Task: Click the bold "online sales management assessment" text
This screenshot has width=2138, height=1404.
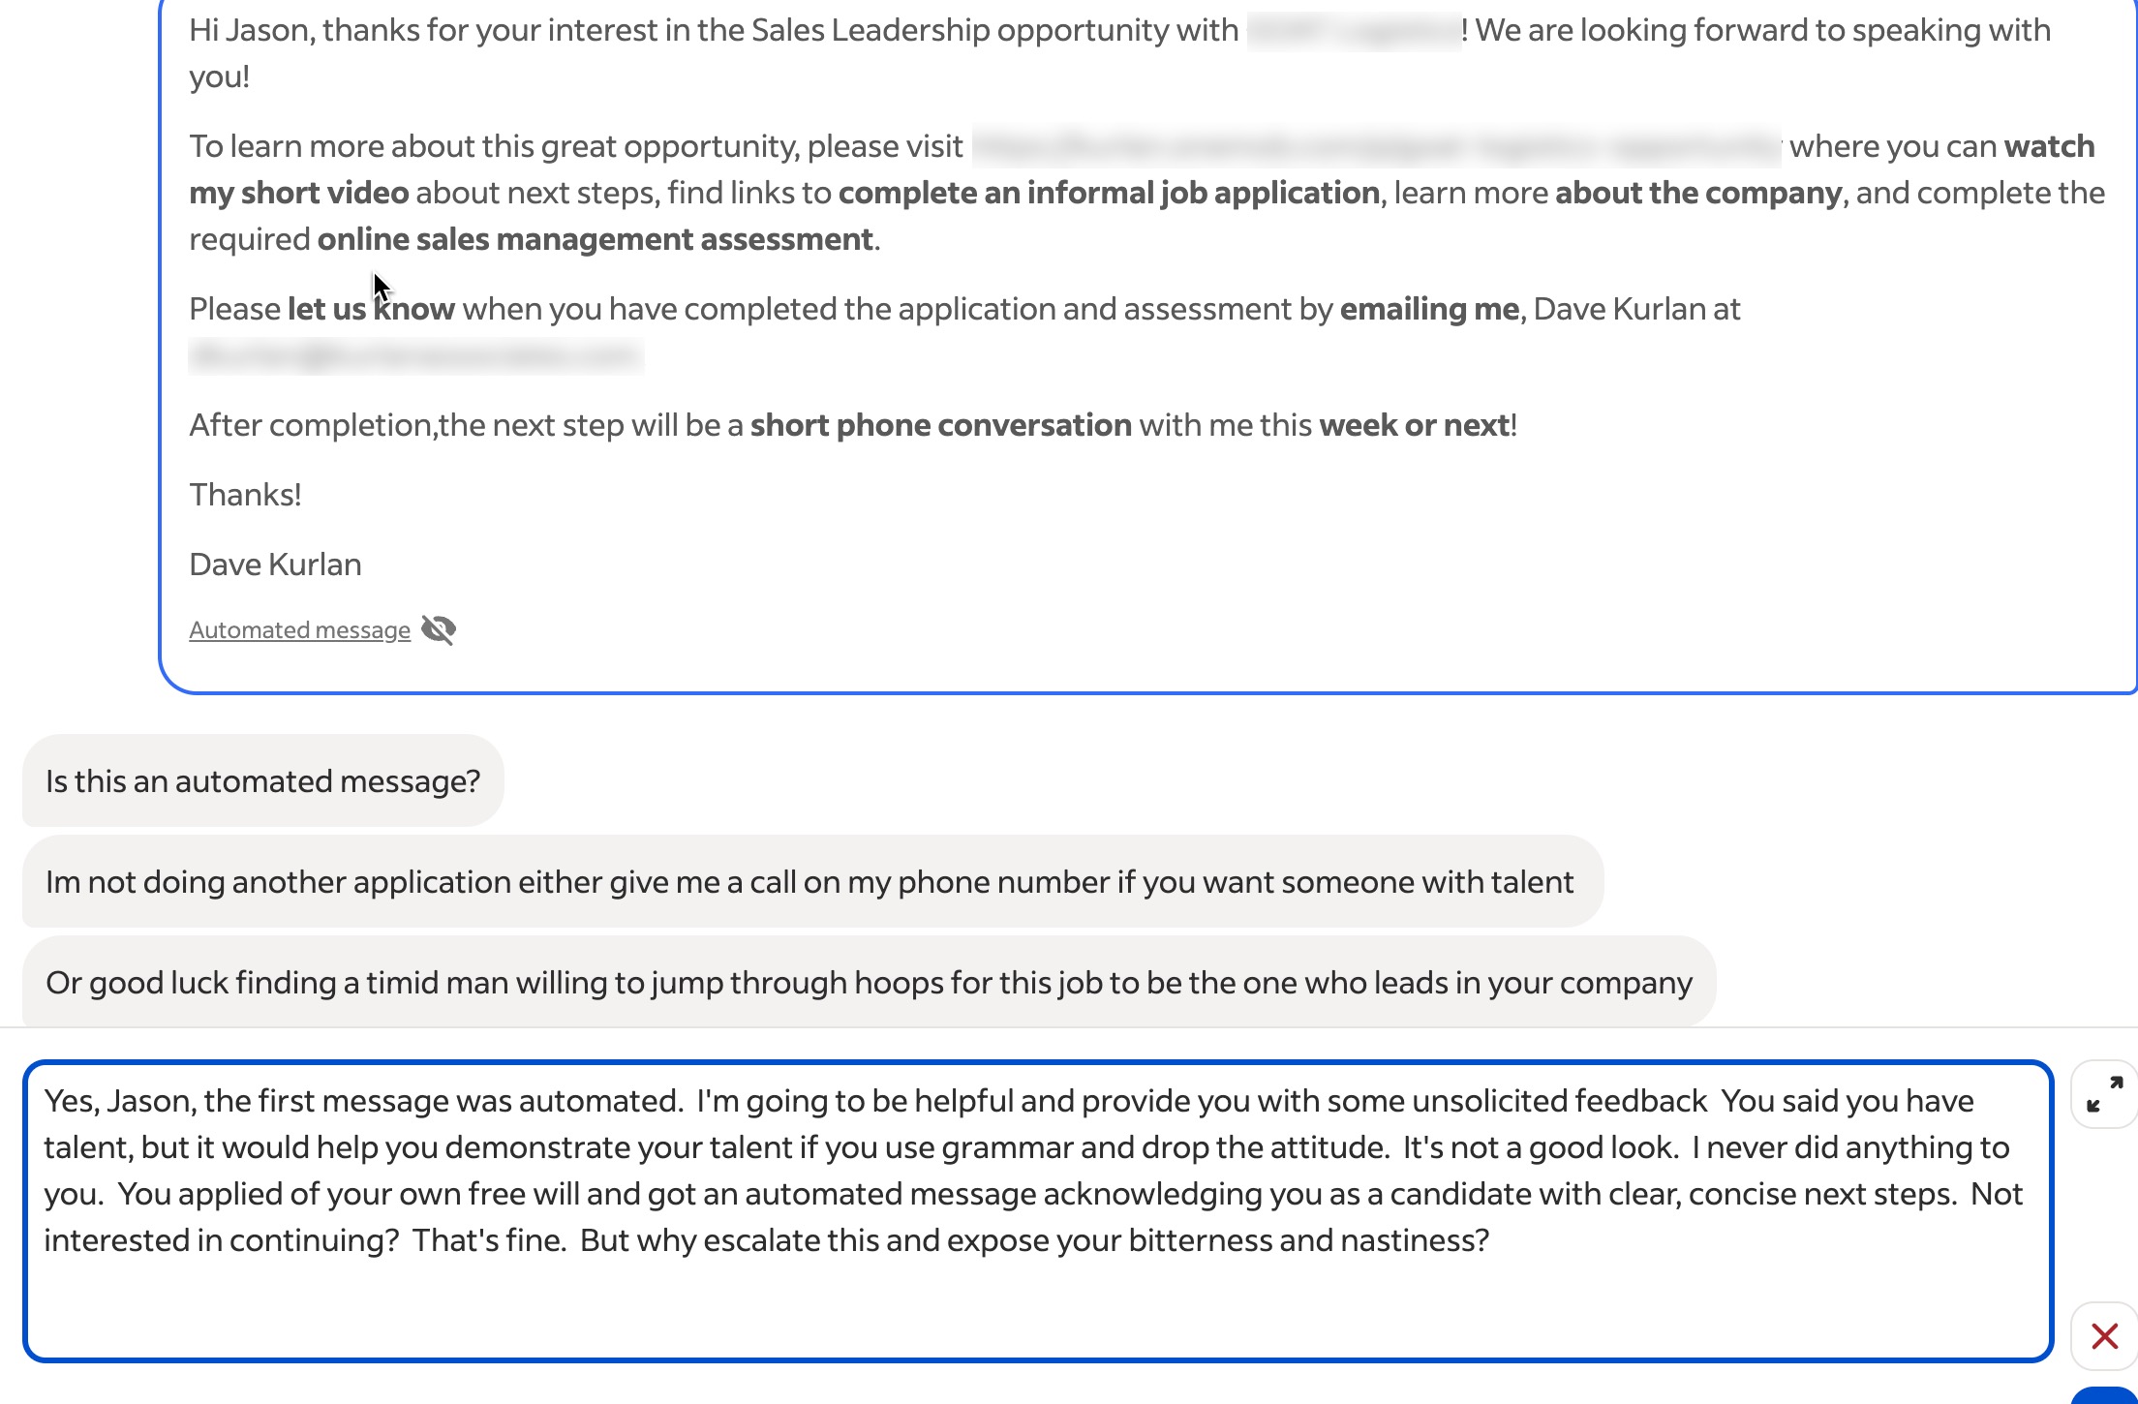Action: click(x=596, y=239)
